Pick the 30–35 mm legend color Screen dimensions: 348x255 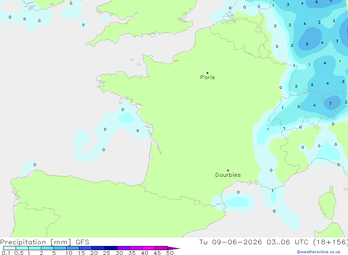coord(123,248)
